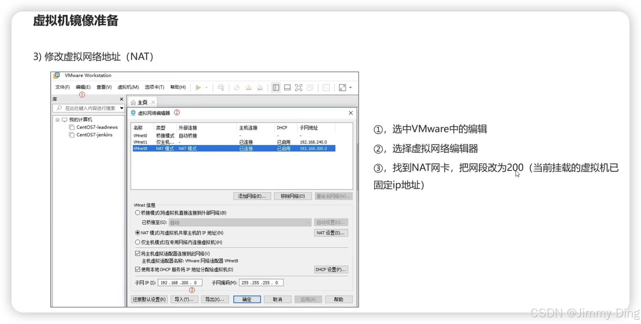Close the 虚拟网络编辑器 dialog

(x=351, y=113)
